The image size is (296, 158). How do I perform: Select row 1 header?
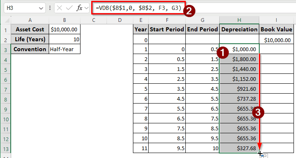pyautogui.click(x=6, y=30)
